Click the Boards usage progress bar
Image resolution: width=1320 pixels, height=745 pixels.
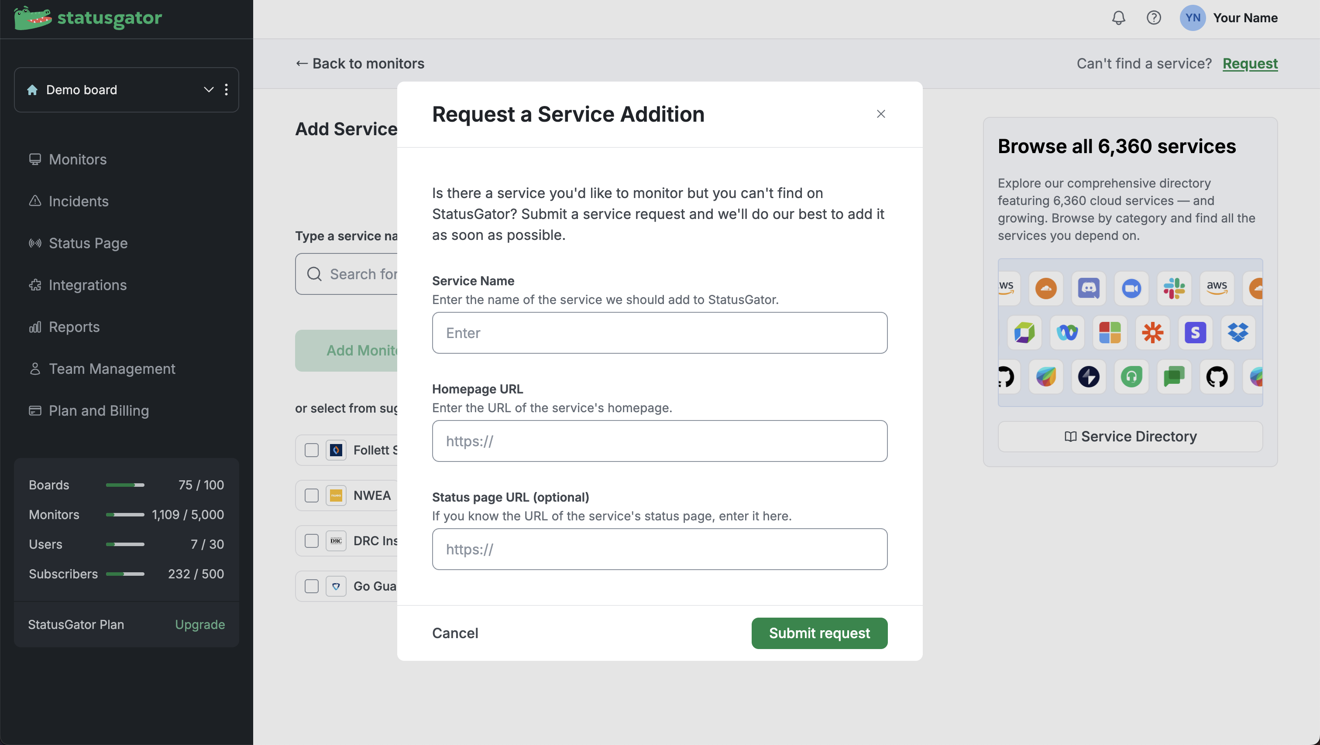pyautogui.click(x=125, y=485)
